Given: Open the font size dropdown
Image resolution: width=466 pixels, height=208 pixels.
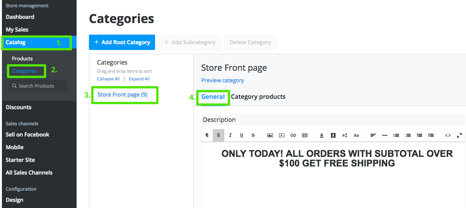Looking at the screenshot, I should (345, 135).
